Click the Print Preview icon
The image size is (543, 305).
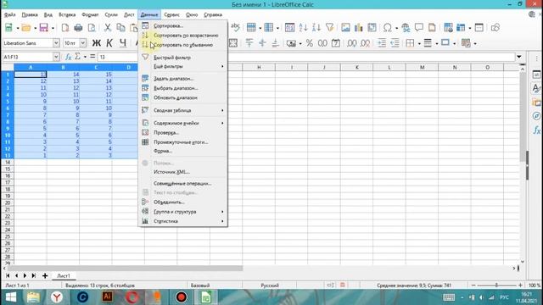(92, 28)
